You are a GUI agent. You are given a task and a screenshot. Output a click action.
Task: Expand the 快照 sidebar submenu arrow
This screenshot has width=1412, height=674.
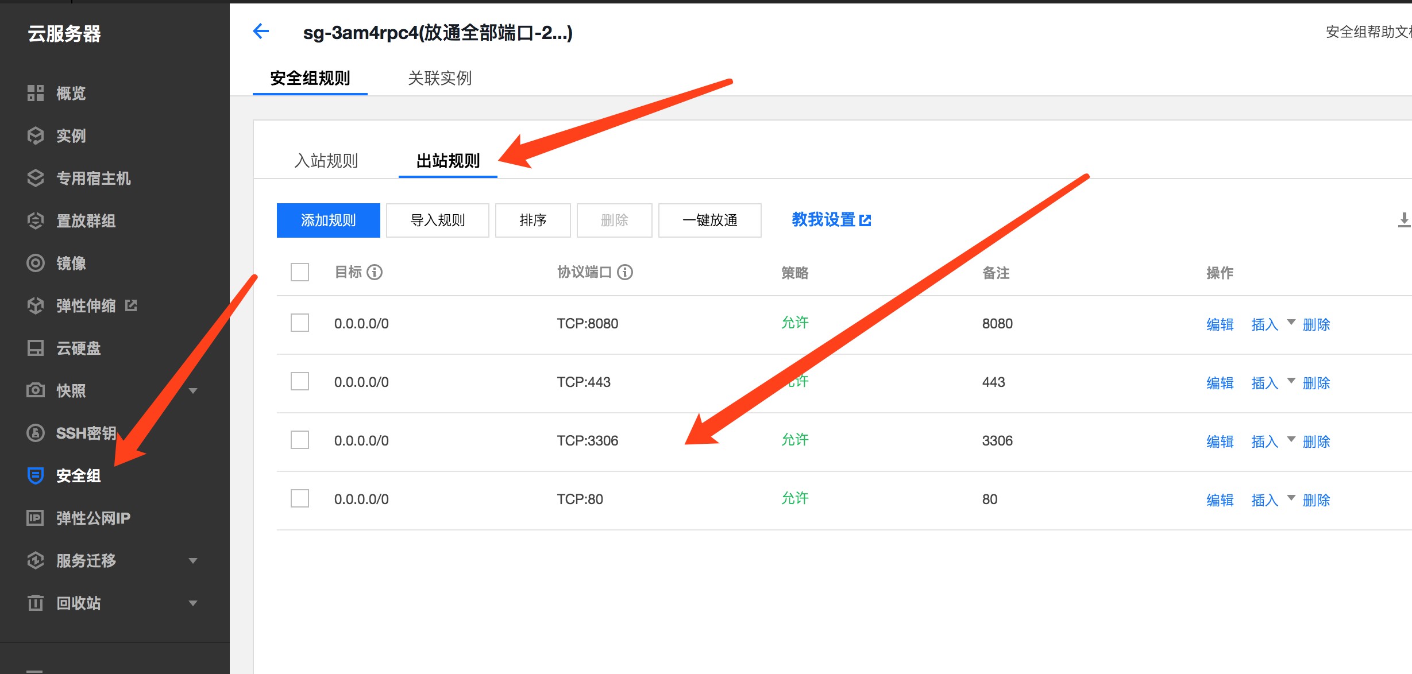point(193,391)
